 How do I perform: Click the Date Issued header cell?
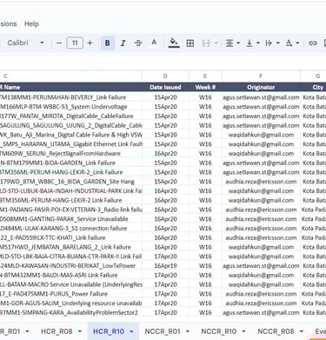click(165, 87)
